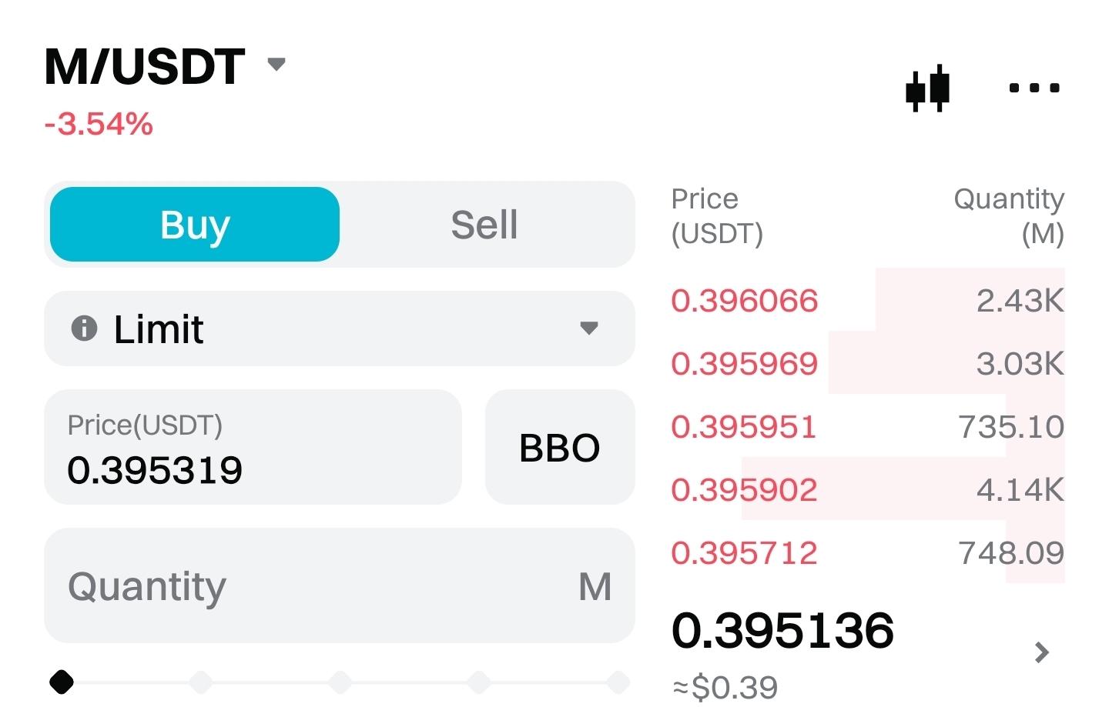Set the amount slider to 50% marker

[x=340, y=682]
